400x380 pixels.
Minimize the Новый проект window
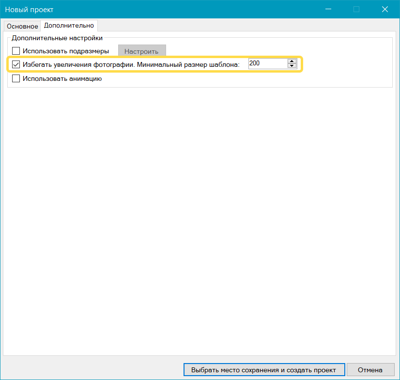(328, 9)
